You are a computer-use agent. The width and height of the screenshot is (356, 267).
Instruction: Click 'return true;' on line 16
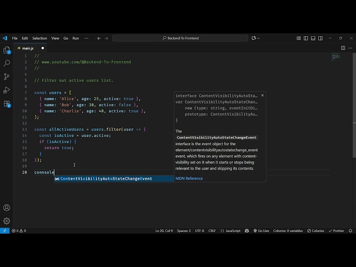[x=59, y=147]
